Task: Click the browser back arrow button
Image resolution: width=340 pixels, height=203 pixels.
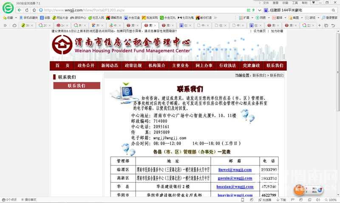Action: pos(20,10)
